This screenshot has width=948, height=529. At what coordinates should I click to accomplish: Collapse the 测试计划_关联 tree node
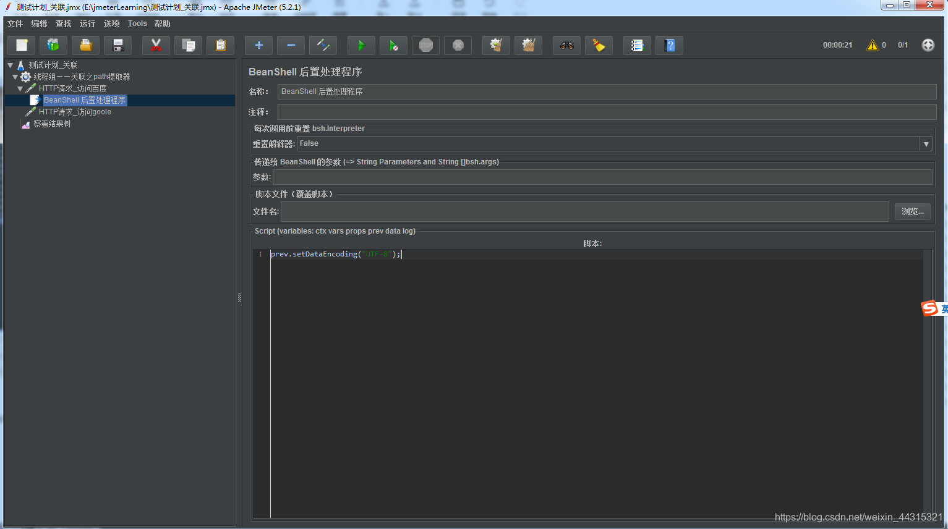(x=10, y=65)
